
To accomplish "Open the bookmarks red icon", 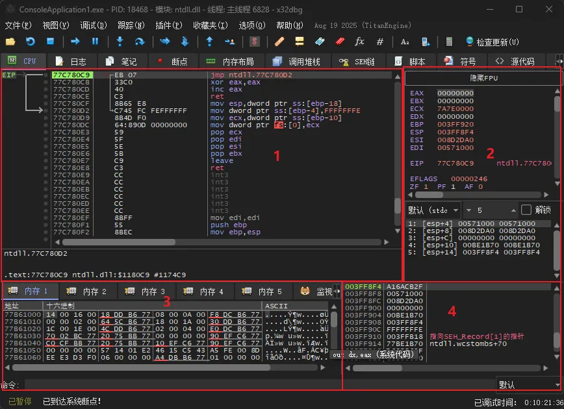I will (x=340, y=42).
